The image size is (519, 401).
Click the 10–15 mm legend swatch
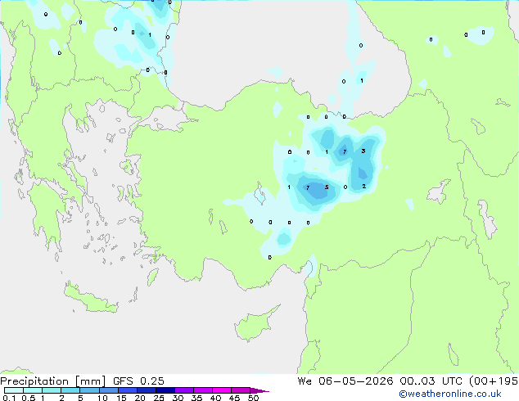[108, 390]
